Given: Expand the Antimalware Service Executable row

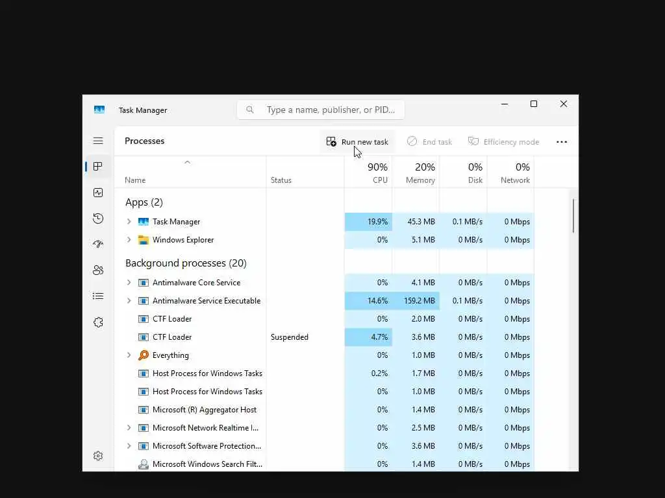Looking at the screenshot, I should 129,301.
